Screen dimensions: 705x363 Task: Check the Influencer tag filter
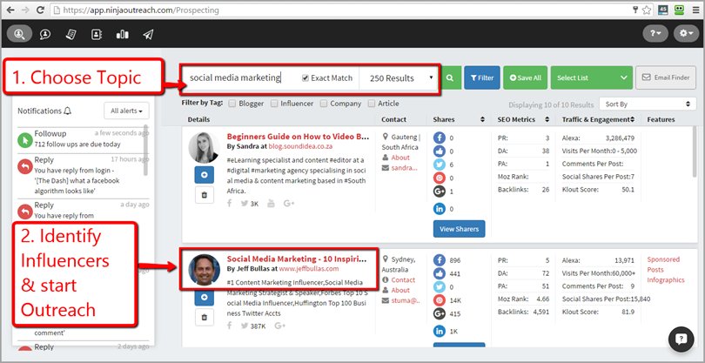tap(274, 104)
